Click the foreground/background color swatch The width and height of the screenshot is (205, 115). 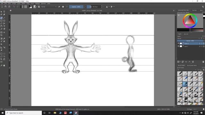click(x=30, y=7)
